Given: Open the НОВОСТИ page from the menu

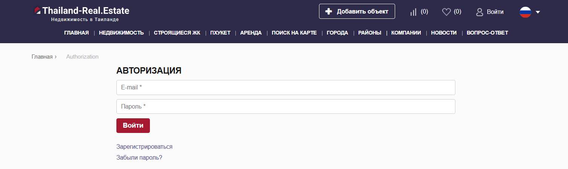Looking at the screenshot, I should (x=444, y=33).
